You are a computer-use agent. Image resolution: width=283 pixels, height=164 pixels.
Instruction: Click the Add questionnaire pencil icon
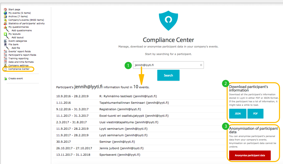pos(8,30)
